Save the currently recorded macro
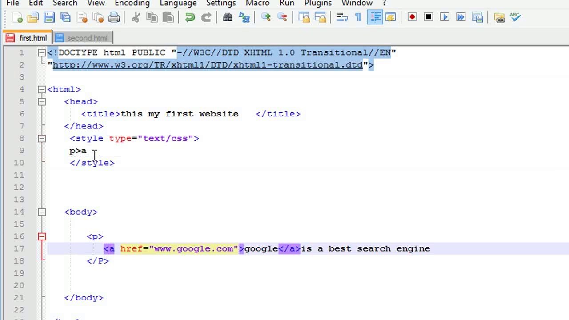Screen dimensions: 569x320 pyautogui.click(x=477, y=17)
